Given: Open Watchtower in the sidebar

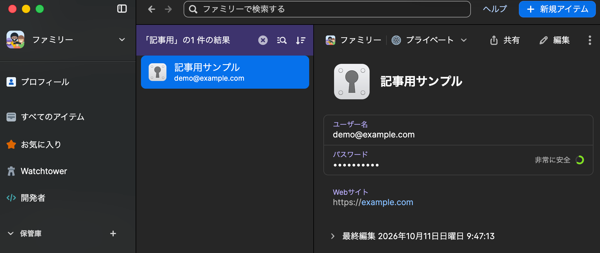Looking at the screenshot, I should click(37, 171).
